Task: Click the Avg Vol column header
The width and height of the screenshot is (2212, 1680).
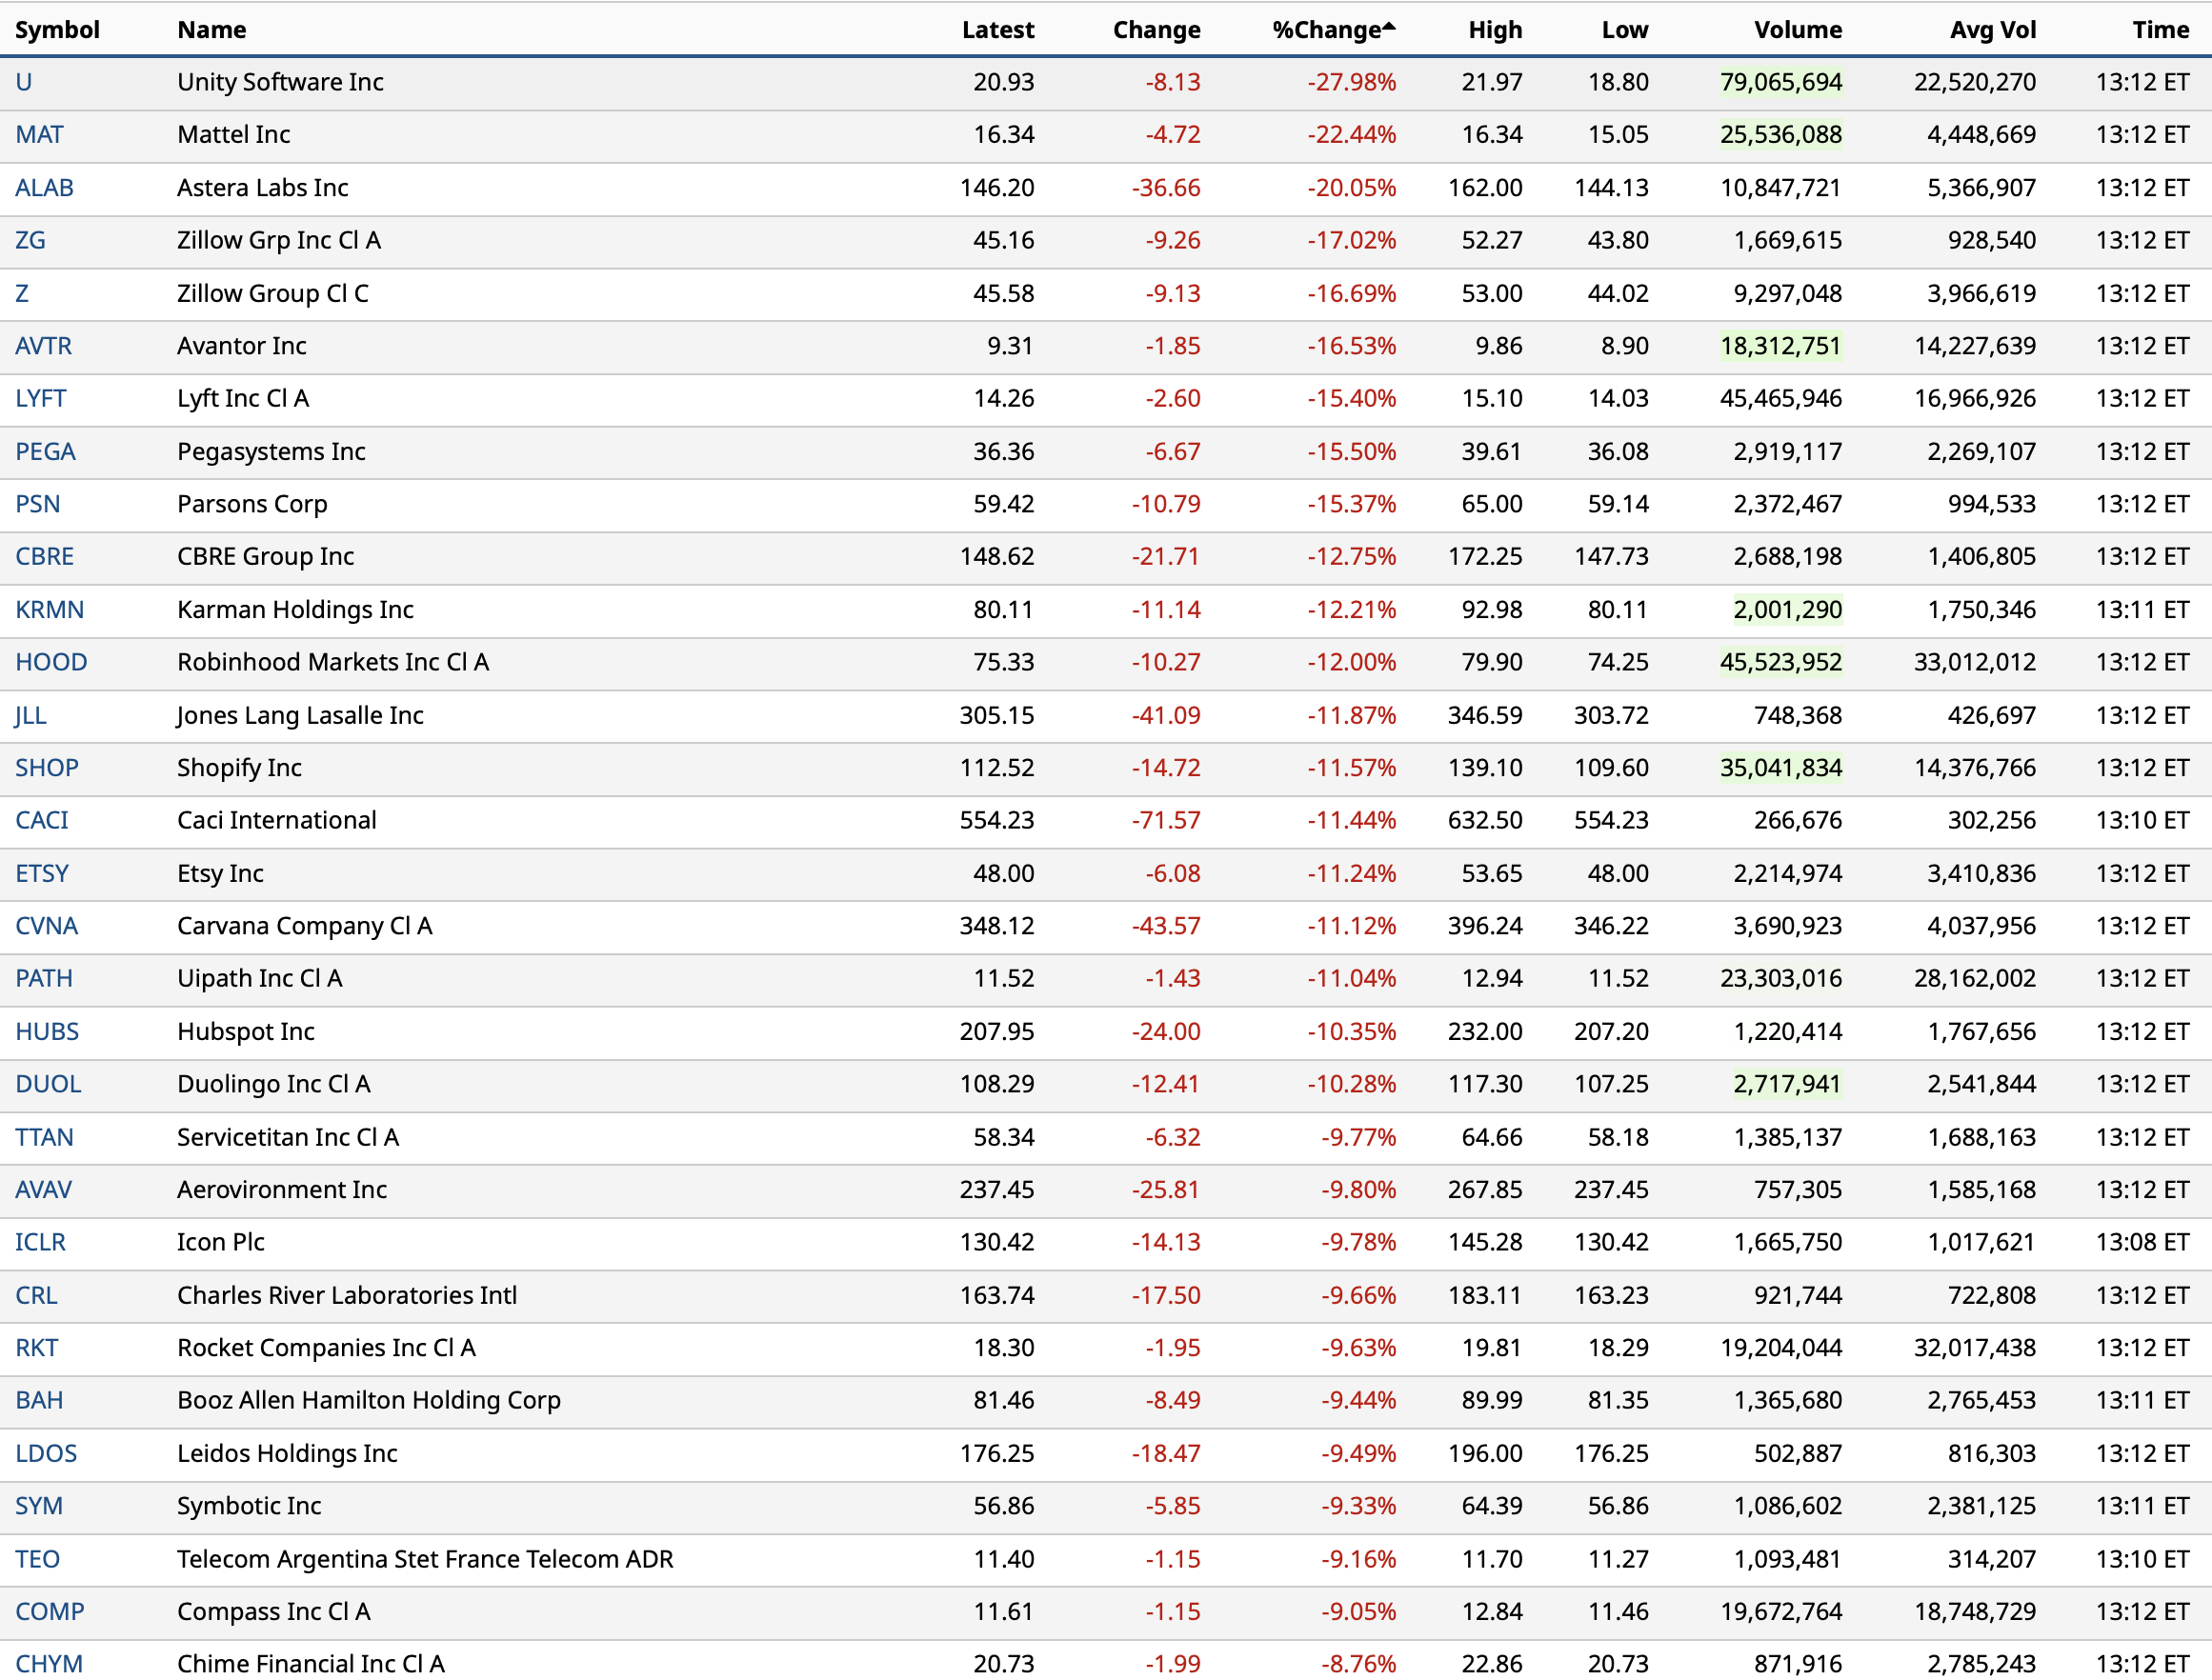Action: [1992, 30]
